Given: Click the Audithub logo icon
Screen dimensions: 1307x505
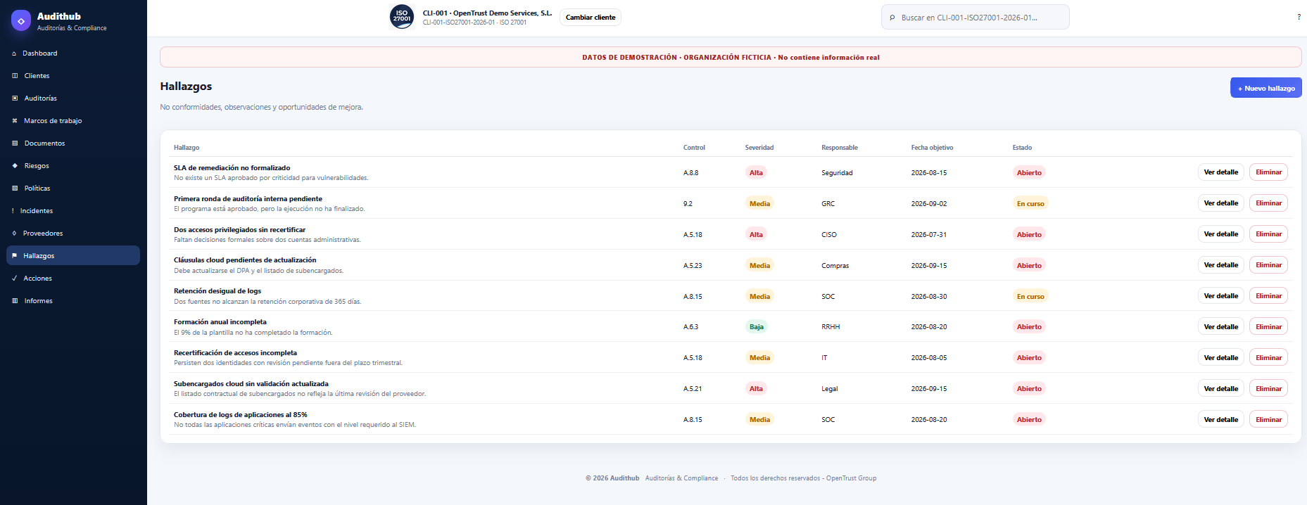Looking at the screenshot, I should [x=21, y=21].
